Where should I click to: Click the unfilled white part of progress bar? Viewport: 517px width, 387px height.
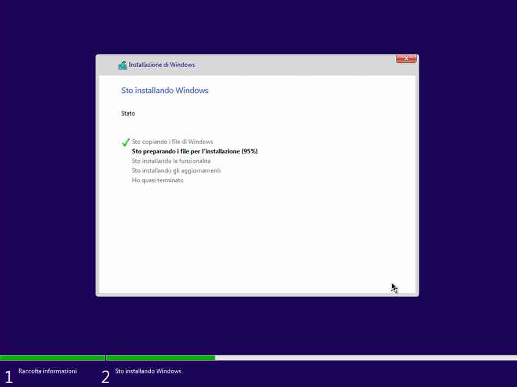point(366,358)
